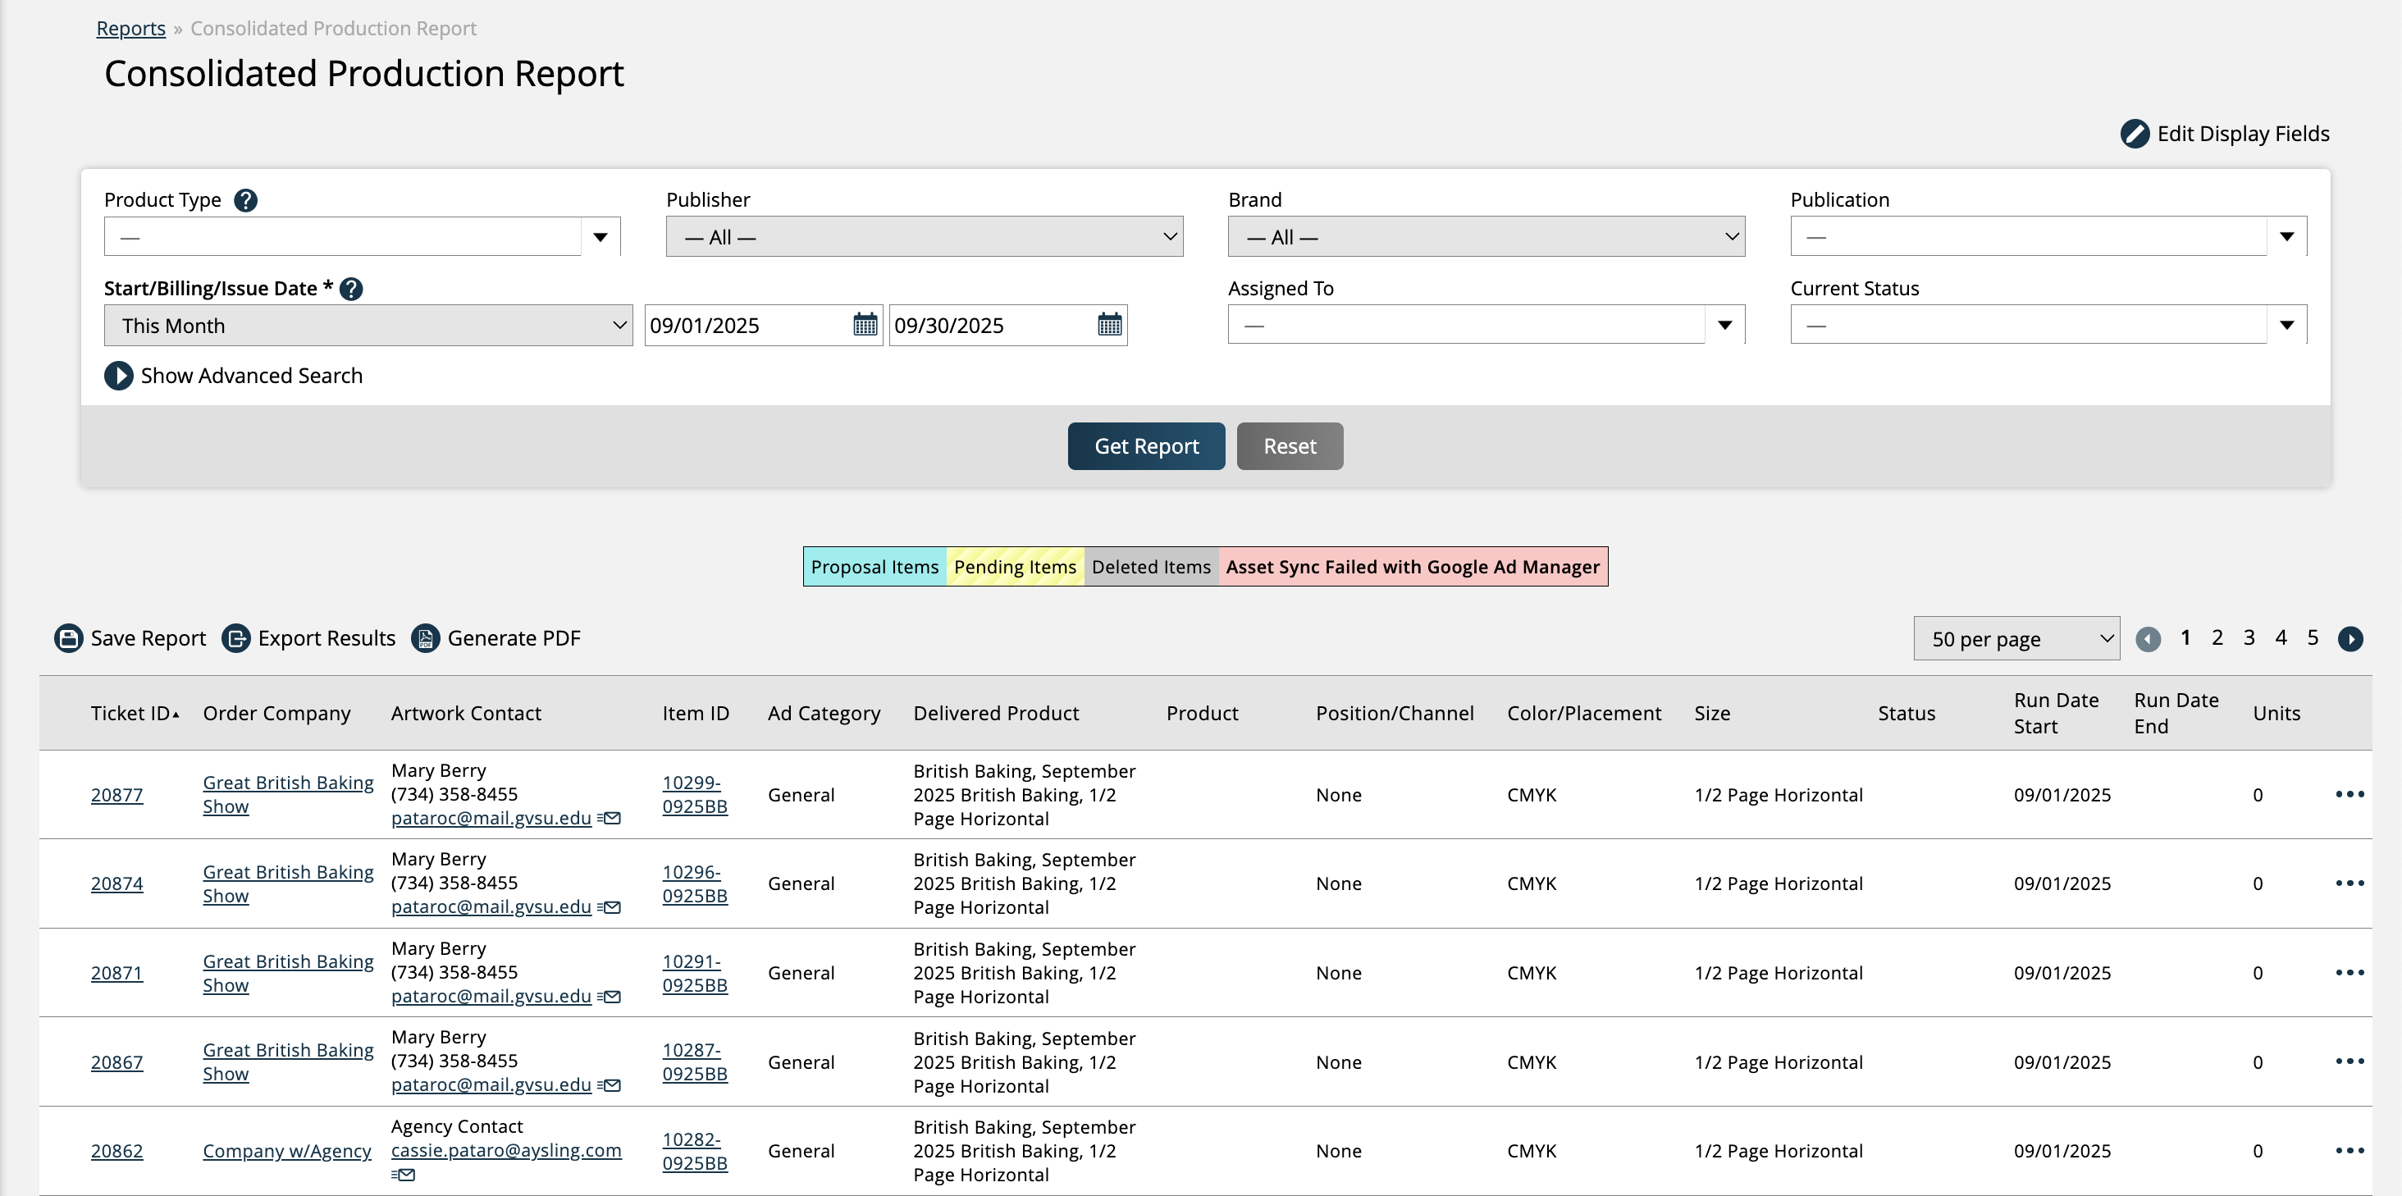Click the Generate PDF icon

click(425, 638)
